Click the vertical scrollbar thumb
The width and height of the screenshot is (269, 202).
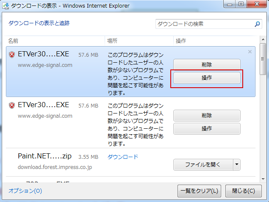click(263, 59)
